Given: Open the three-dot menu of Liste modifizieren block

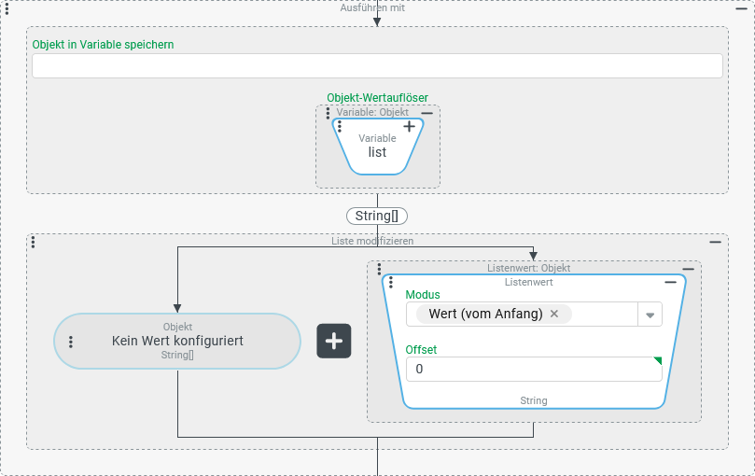Looking at the screenshot, I should [x=33, y=242].
